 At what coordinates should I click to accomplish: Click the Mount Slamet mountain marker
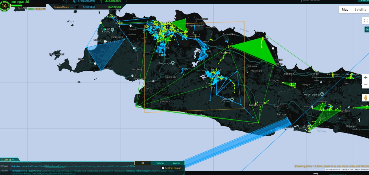[x=322, y=95]
